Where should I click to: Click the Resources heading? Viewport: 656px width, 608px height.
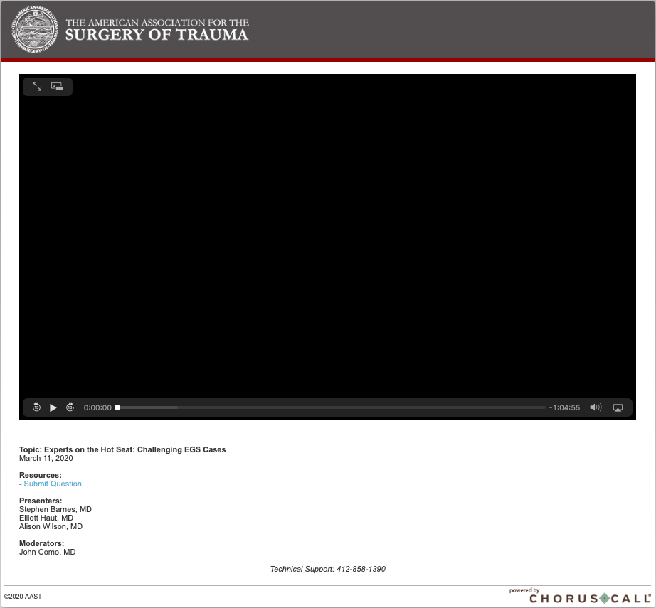pos(40,475)
